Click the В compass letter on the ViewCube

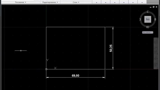point(155,19)
